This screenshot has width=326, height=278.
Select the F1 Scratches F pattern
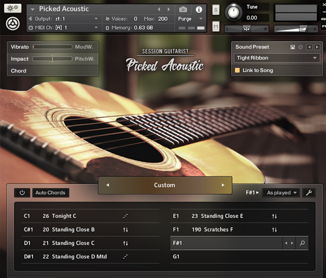pyautogui.click(x=239, y=230)
